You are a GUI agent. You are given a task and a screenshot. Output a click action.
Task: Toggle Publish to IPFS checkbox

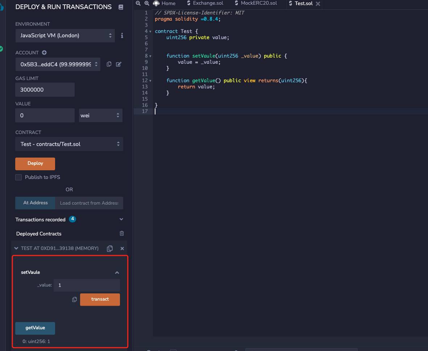(x=18, y=177)
